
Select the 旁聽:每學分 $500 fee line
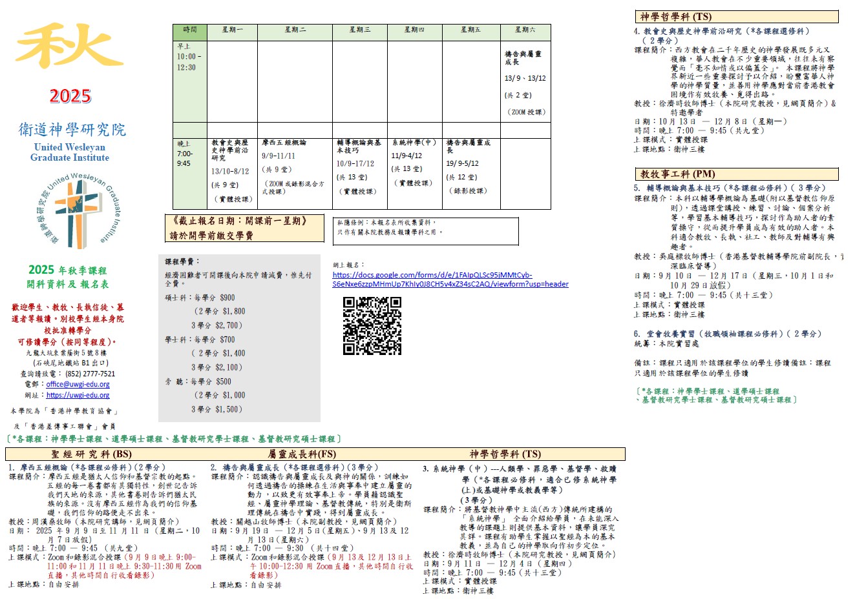[198, 381]
